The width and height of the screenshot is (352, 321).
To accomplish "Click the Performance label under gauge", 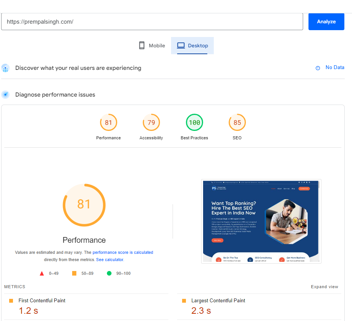I will pos(108,138).
